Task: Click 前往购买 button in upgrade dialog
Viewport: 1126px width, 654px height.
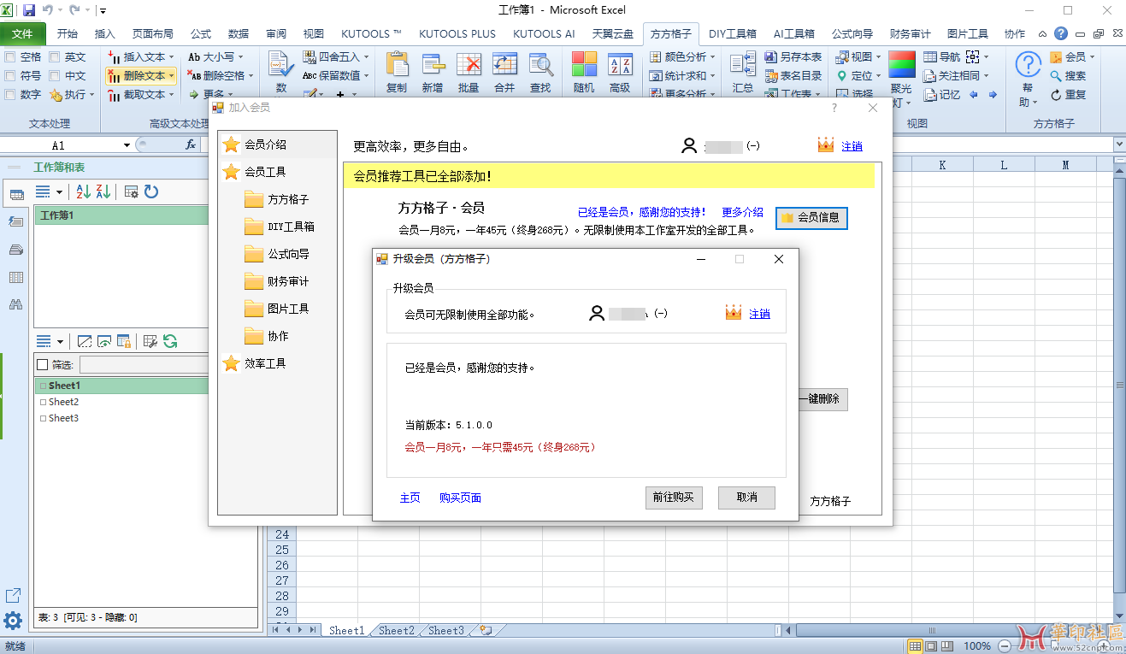Action: [x=674, y=498]
